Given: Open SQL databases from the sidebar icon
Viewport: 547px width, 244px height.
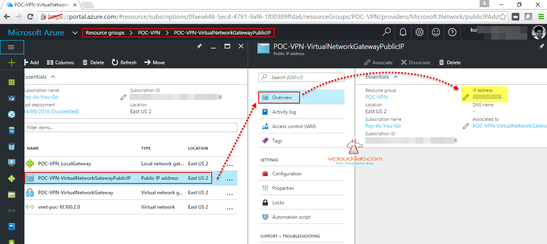Looking at the screenshot, I should (11, 130).
